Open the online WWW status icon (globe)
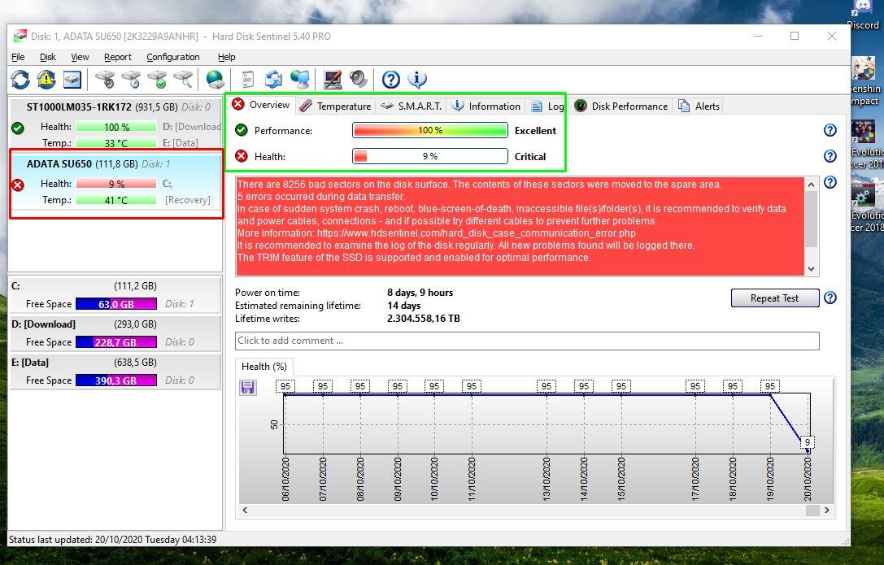Image resolution: width=884 pixels, height=565 pixels. coord(214,79)
